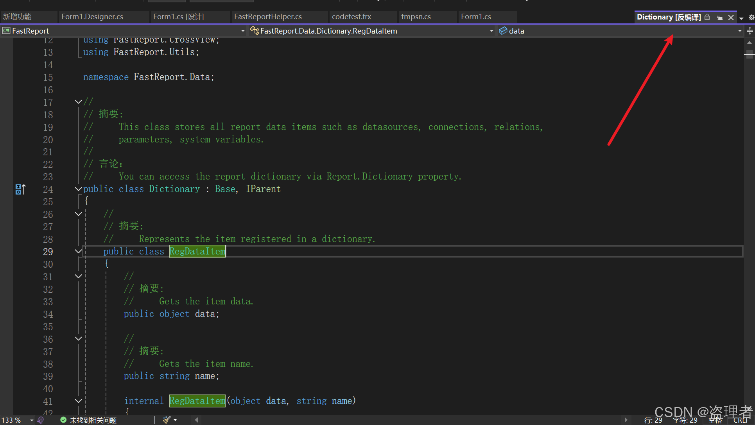Open the 133% zoom level dropdown

pos(32,420)
